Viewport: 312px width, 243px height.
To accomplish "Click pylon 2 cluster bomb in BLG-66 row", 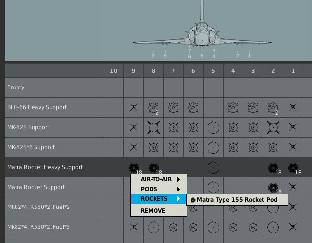I will [273, 107].
